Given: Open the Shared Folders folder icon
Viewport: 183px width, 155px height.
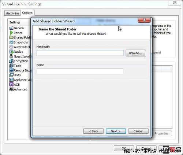Looking at the screenshot, I should click(11, 37).
